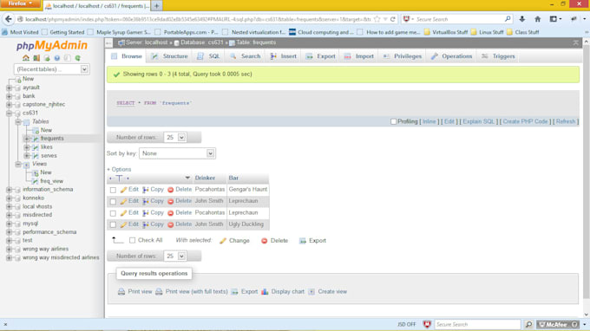The image size is (590, 331).
Task: Expand the bank database node
Action: (9, 96)
